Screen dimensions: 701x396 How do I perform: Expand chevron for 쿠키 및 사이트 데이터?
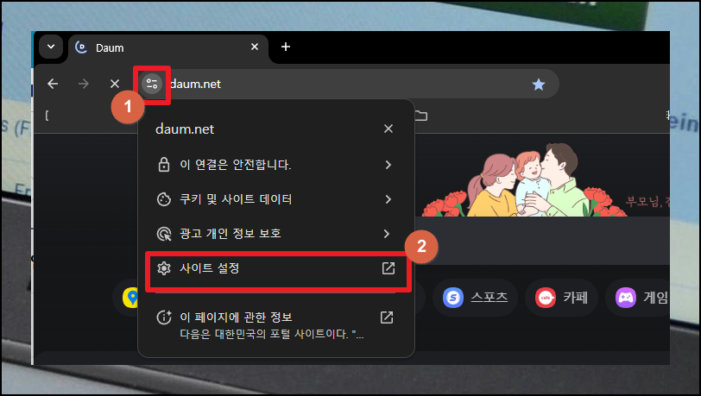click(x=388, y=199)
